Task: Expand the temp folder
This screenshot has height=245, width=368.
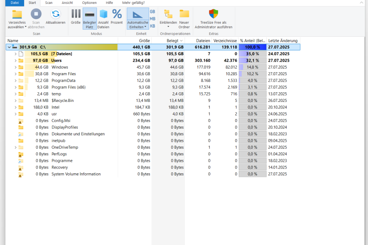Action: click(x=15, y=94)
